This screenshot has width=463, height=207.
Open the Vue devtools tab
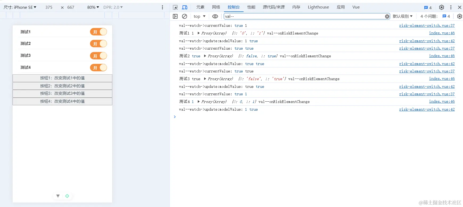pyautogui.click(x=356, y=7)
